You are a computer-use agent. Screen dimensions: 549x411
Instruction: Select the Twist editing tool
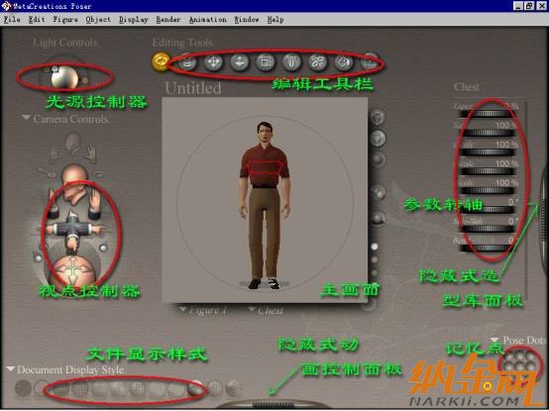point(187,62)
